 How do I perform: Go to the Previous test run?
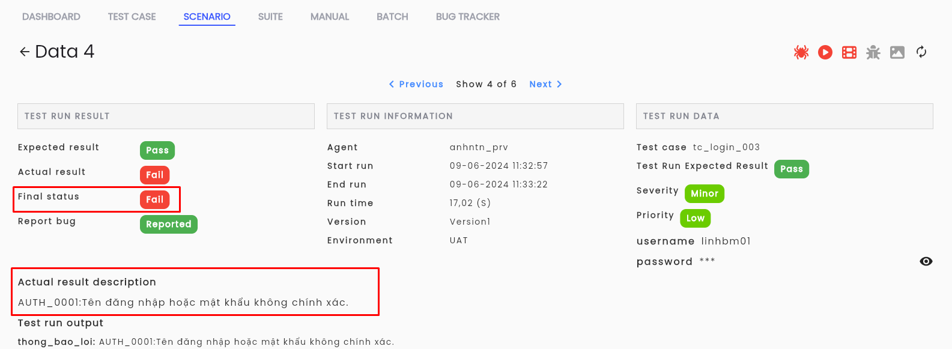point(416,84)
